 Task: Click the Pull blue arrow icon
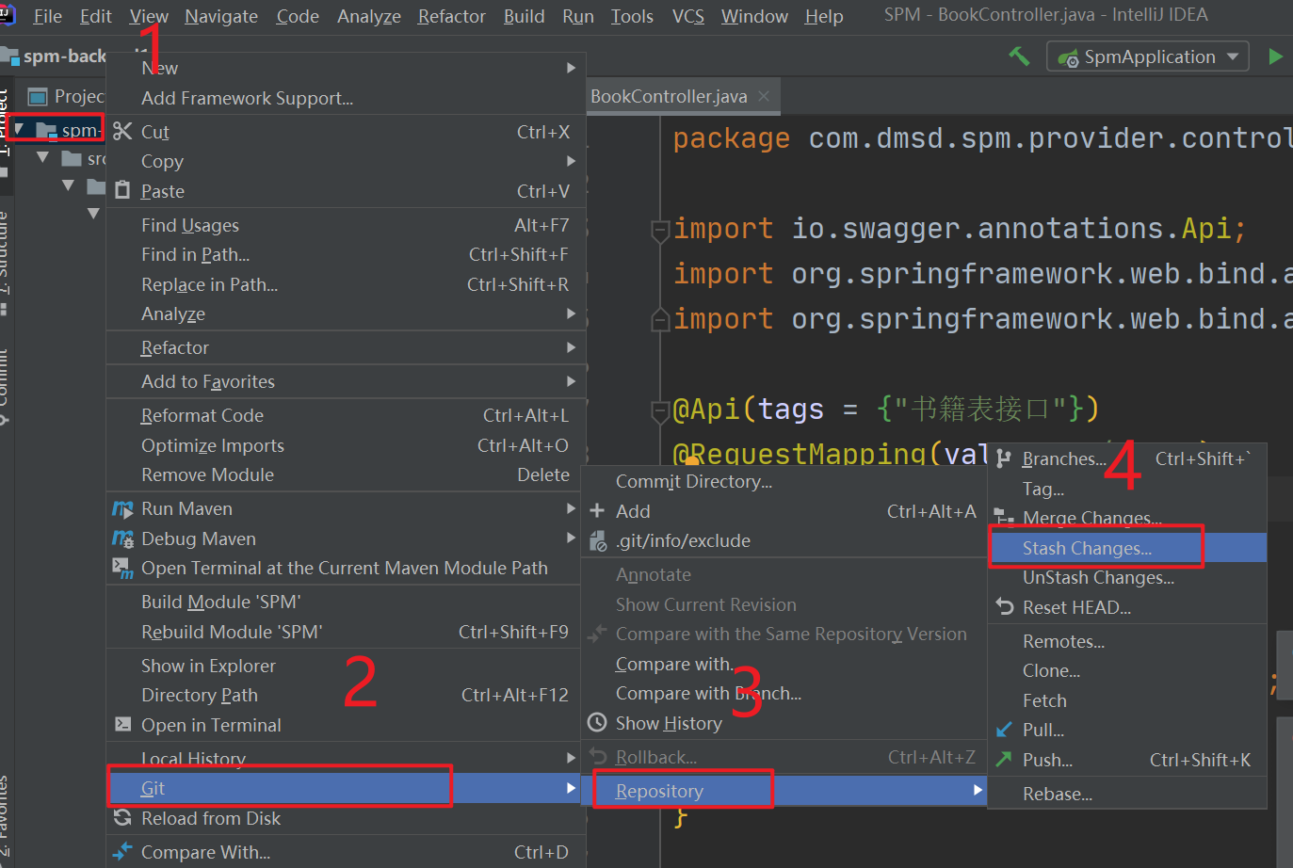pyautogui.click(x=1004, y=730)
